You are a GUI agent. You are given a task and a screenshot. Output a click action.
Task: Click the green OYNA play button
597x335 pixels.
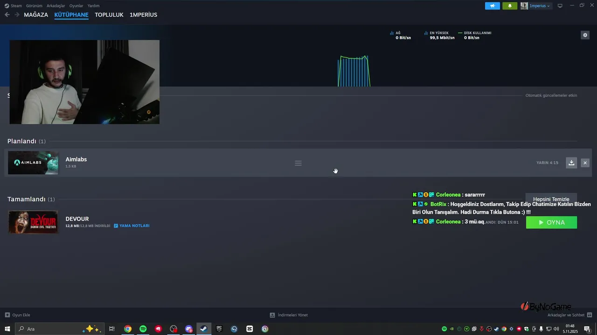[551, 222]
